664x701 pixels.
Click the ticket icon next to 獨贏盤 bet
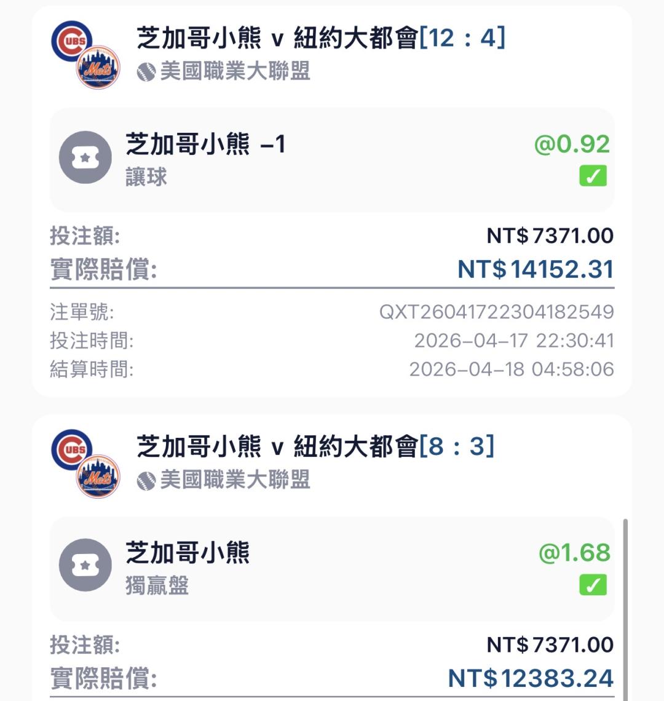[85, 565]
